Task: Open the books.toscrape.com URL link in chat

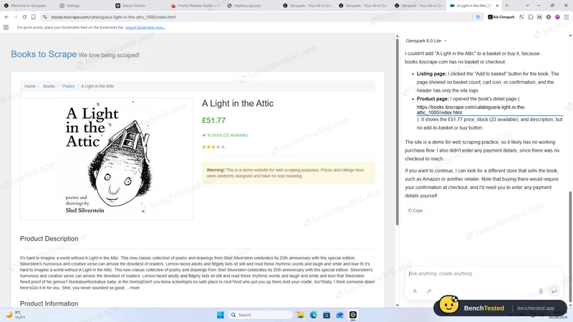Action: (471, 109)
